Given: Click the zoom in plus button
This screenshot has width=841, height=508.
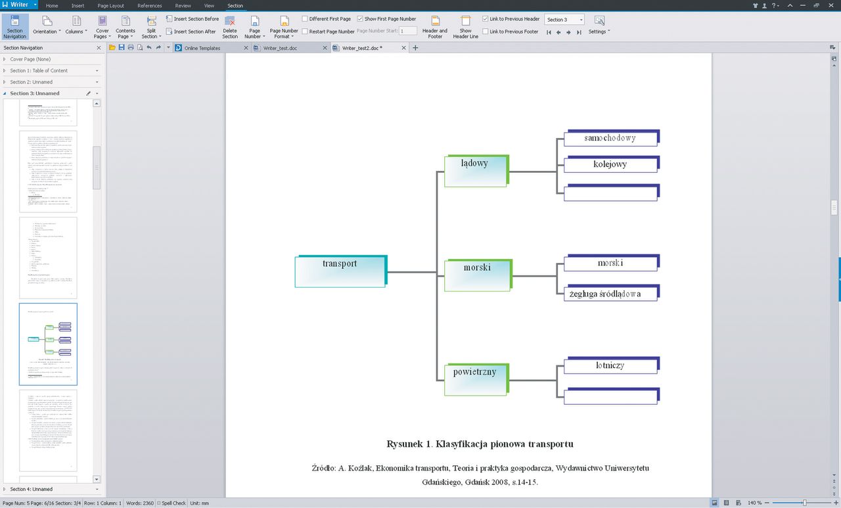Looking at the screenshot, I should coord(834,503).
